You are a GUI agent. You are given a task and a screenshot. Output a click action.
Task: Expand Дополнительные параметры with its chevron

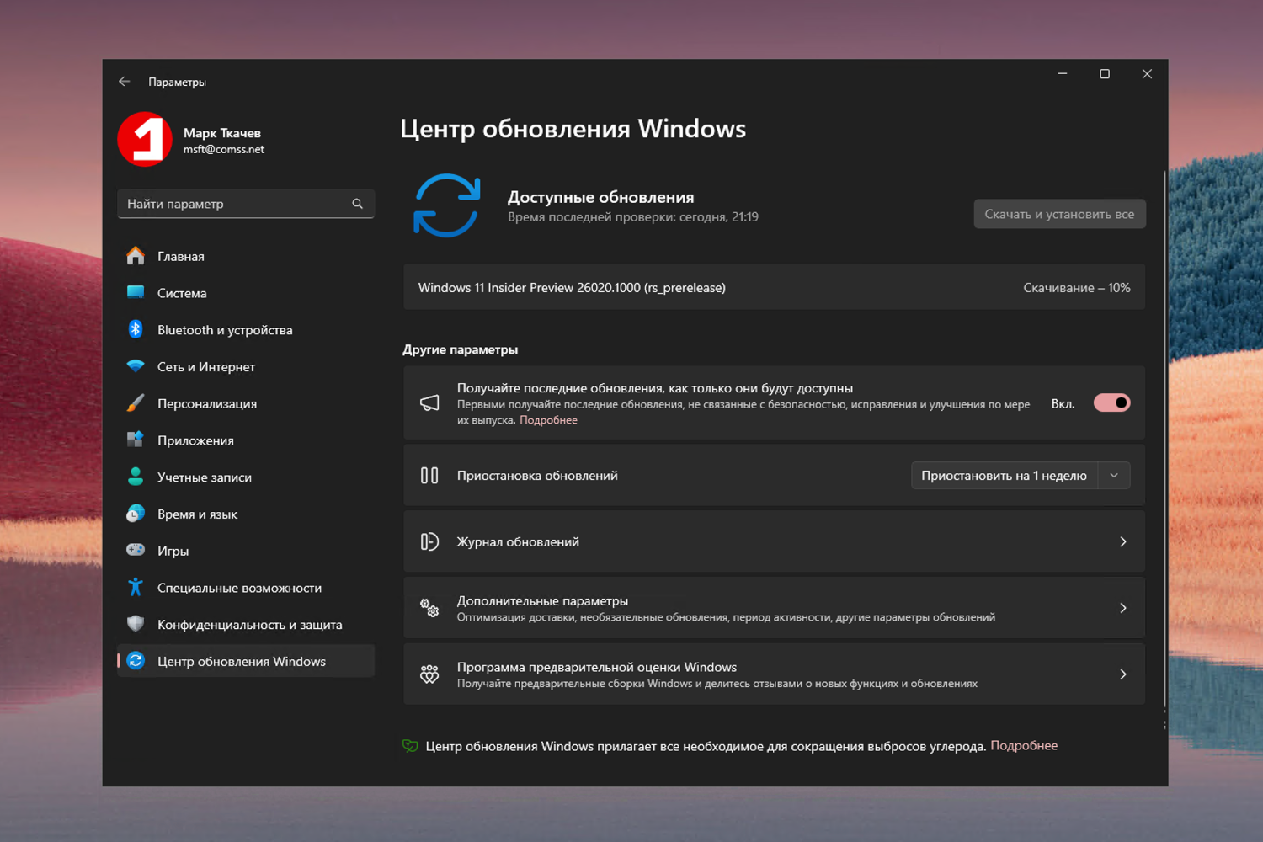1123,607
